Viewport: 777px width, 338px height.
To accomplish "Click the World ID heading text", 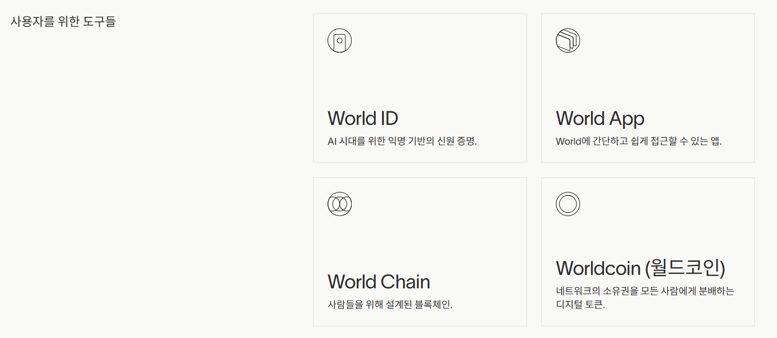I will (362, 118).
